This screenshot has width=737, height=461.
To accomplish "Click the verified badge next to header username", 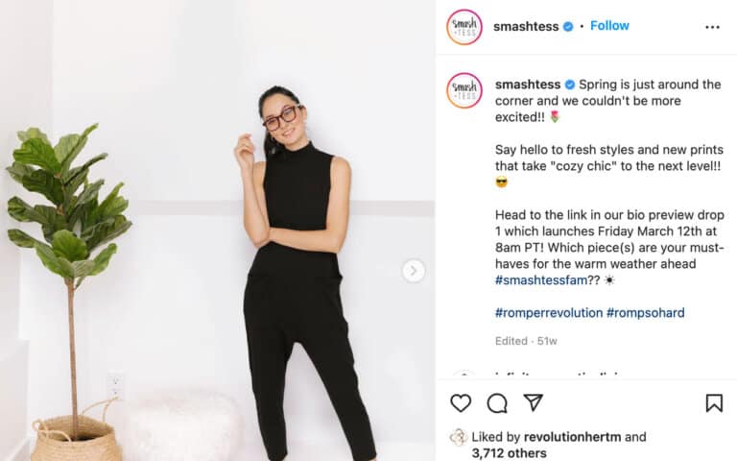I will pos(568,27).
